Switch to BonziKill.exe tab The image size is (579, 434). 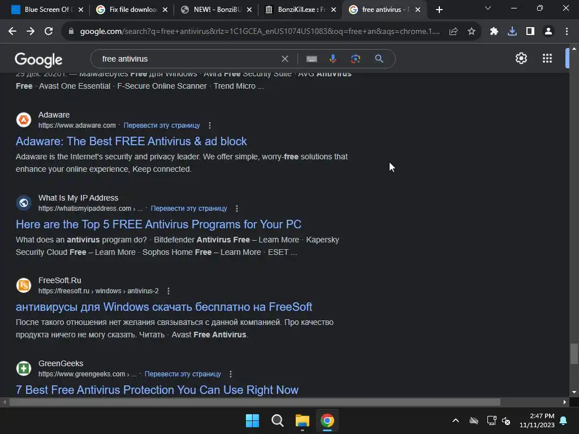coord(301,10)
